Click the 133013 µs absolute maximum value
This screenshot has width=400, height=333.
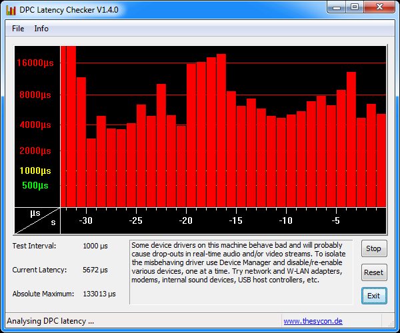click(x=99, y=294)
